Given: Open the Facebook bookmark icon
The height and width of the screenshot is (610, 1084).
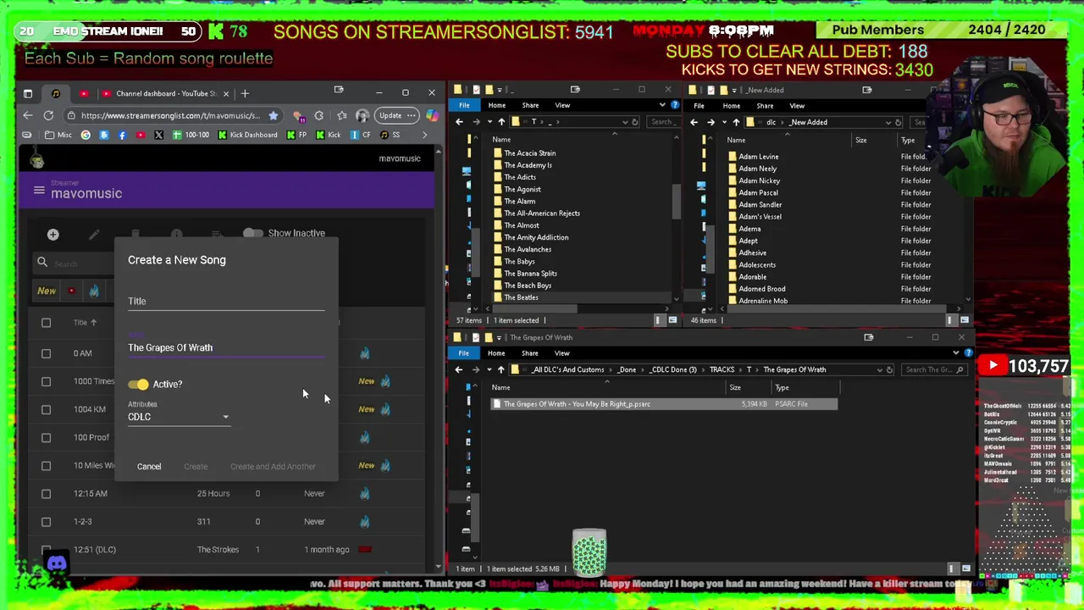Looking at the screenshot, I should click(x=122, y=135).
